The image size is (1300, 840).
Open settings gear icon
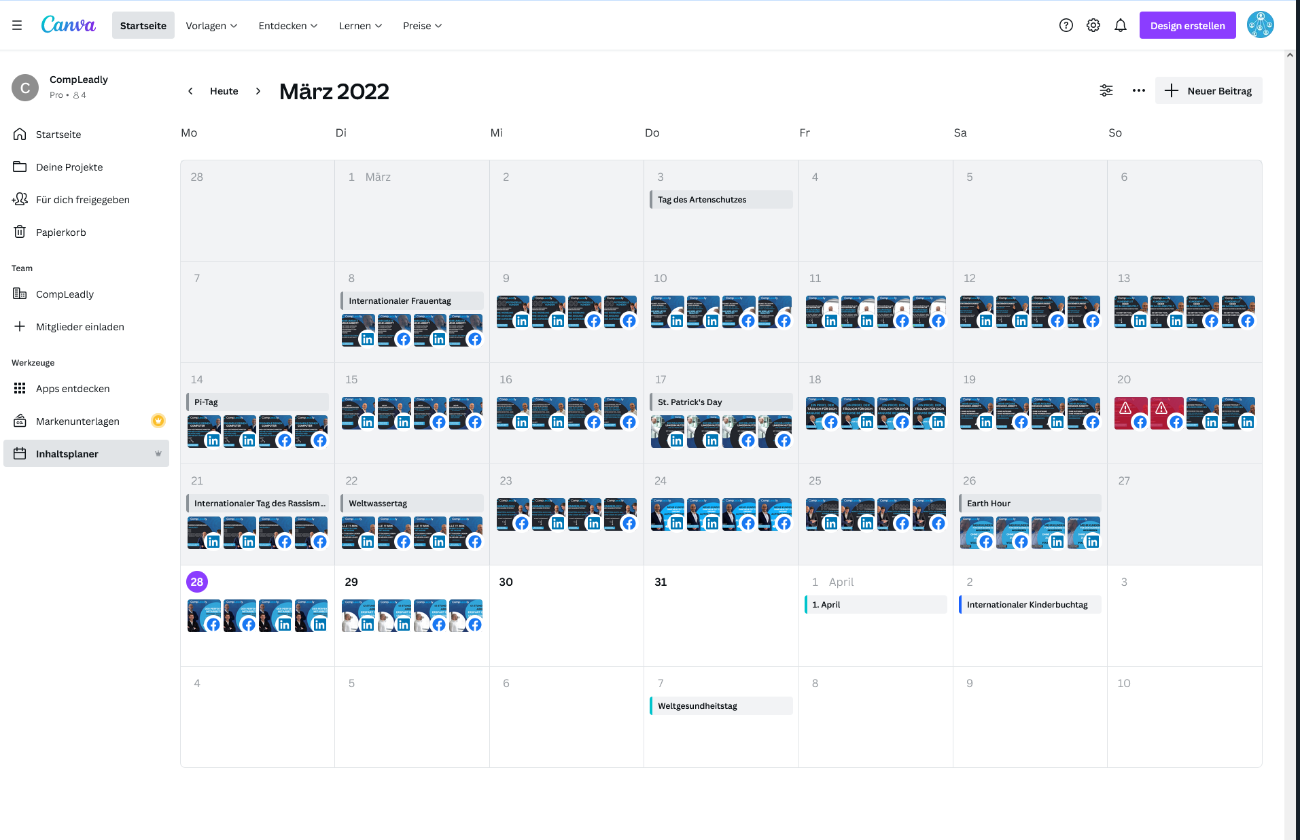[1093, 26]
